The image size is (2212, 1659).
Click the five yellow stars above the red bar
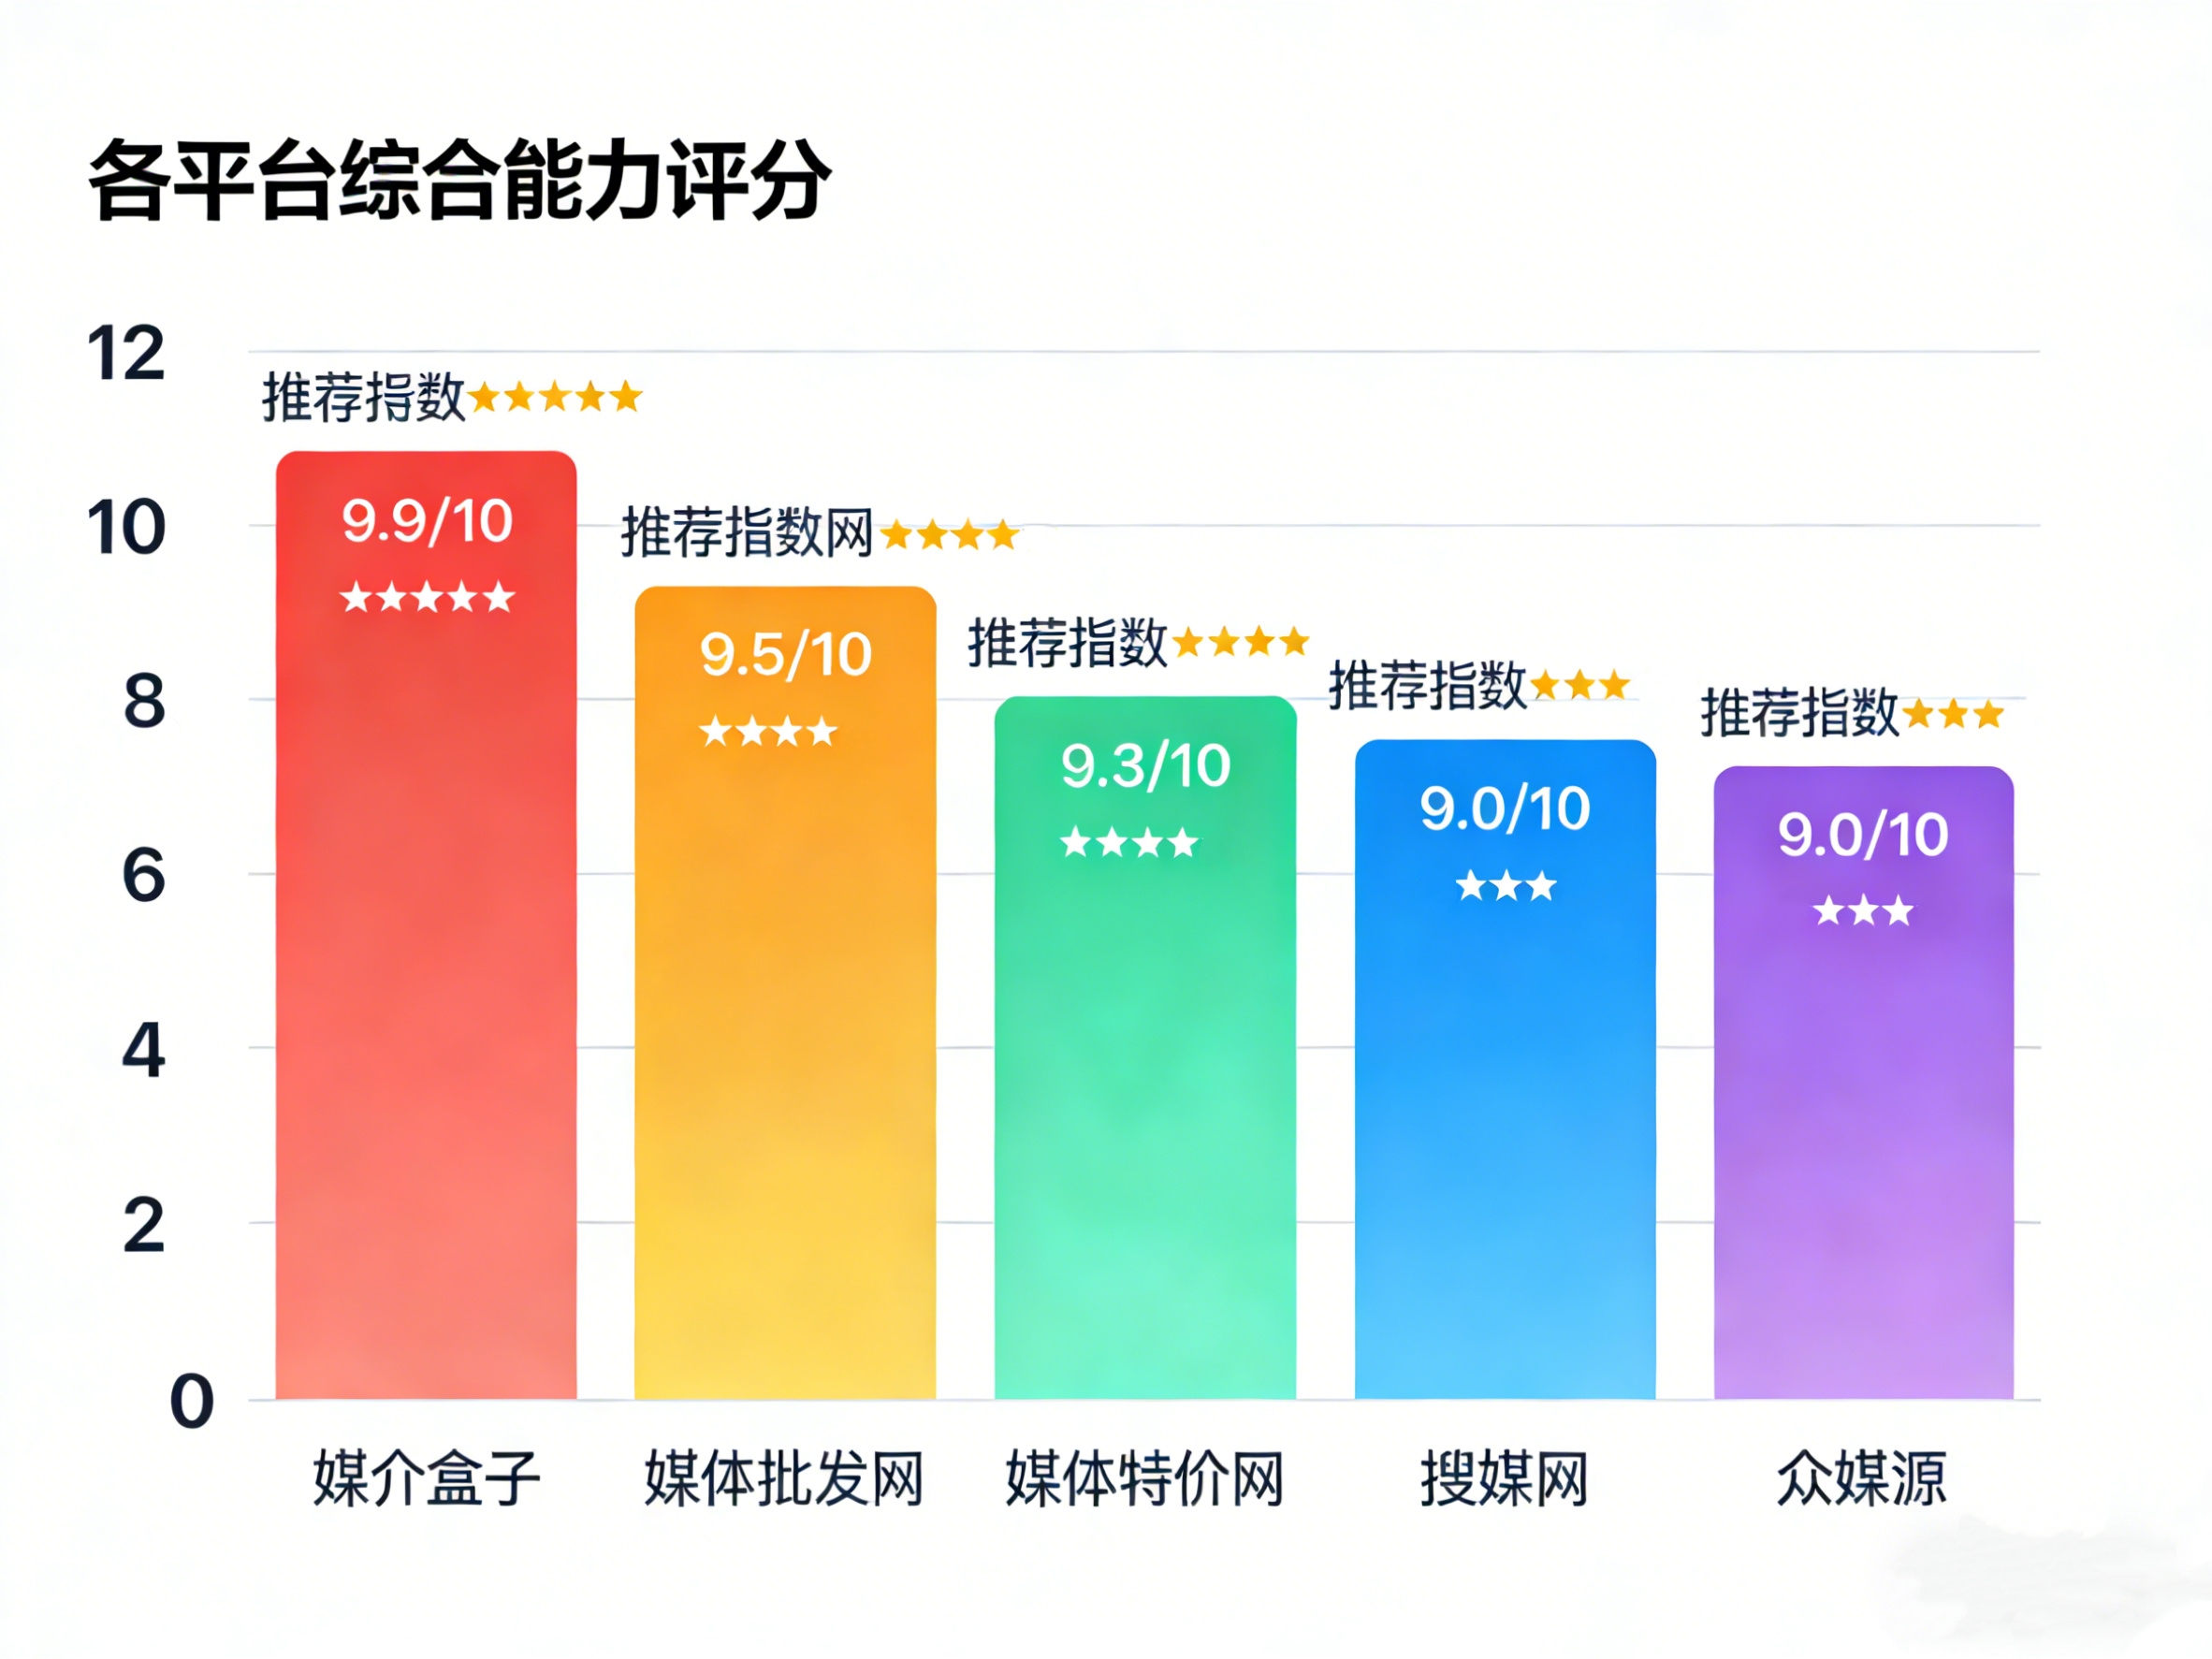tap(554, 397)
